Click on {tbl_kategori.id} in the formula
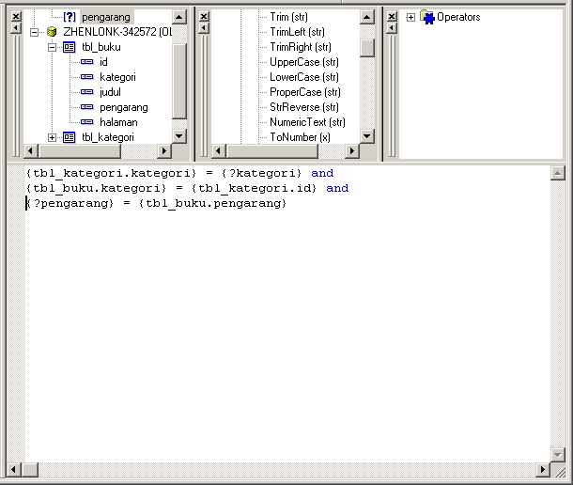Screen dimensions: 573x485 coord(254,188)
